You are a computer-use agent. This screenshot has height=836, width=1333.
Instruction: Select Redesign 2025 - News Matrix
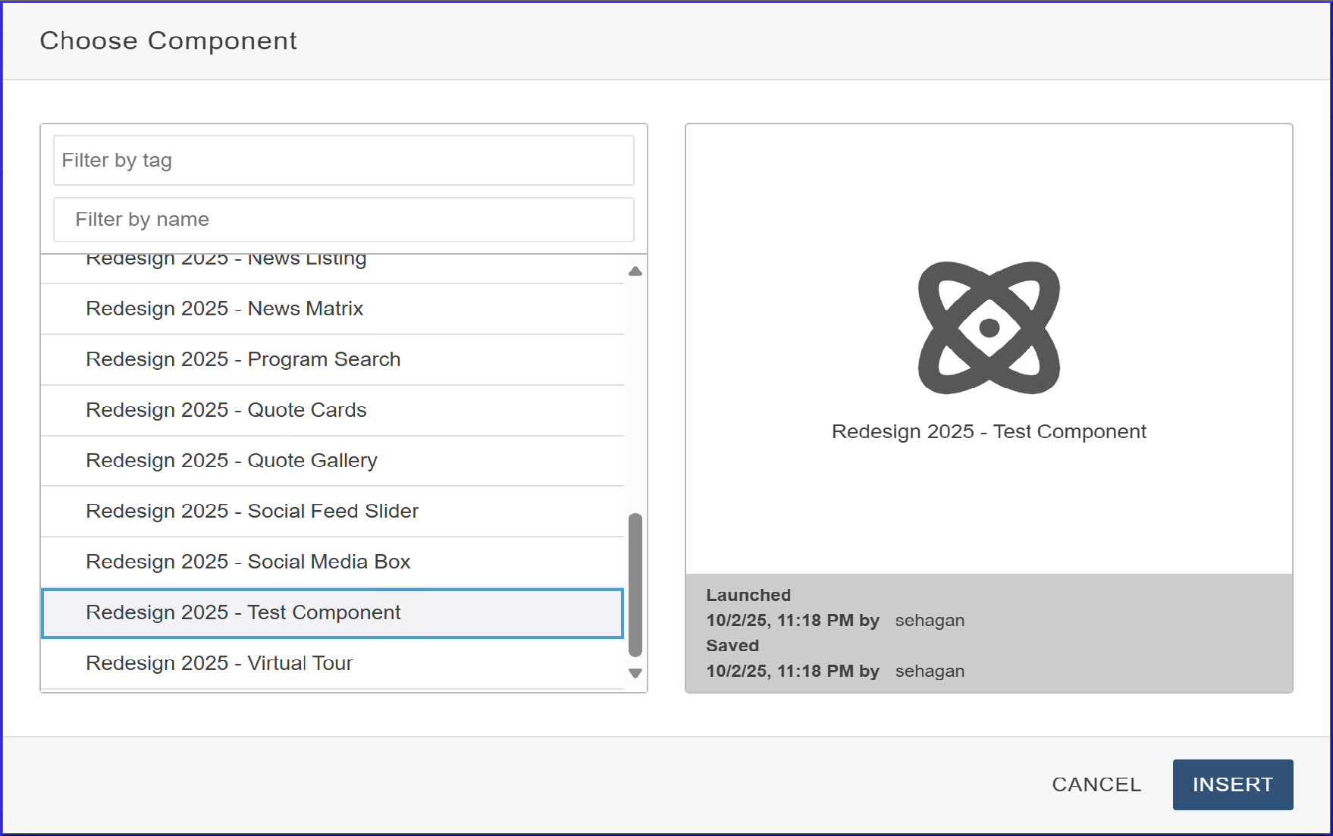224,309
